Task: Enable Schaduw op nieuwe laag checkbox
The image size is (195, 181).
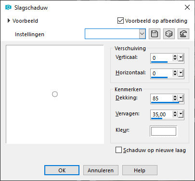Action: coord(118,150)
